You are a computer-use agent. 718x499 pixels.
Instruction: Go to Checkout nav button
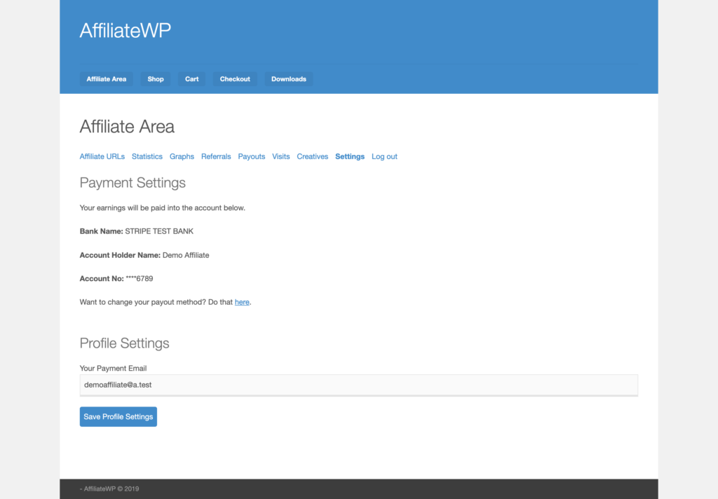click(235, 79)
